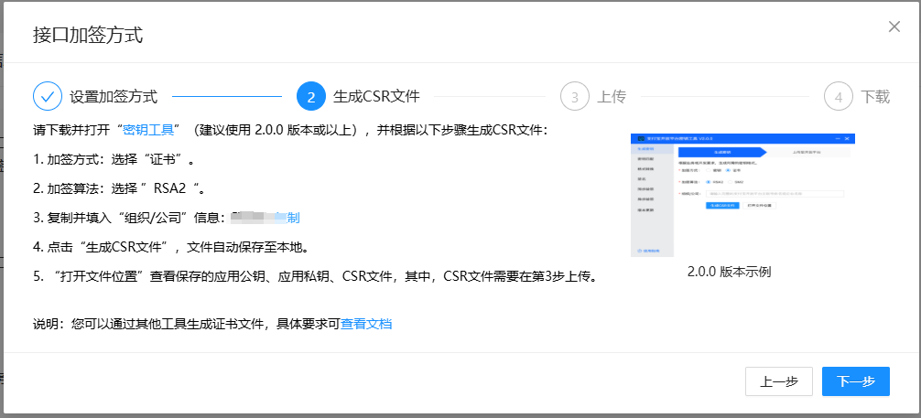
Task: Click the instruction line about 打开文件位置
Action: point(316,275)
